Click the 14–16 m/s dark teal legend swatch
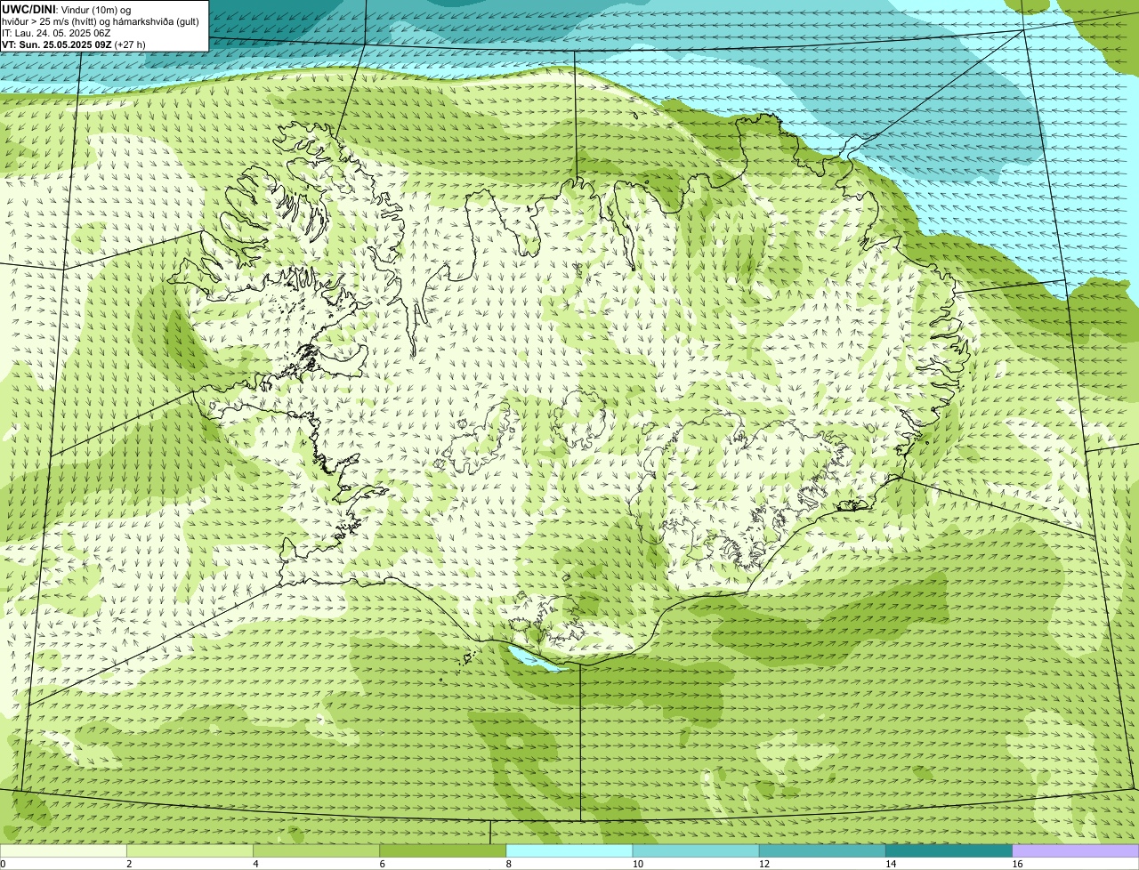 (949, 851)
